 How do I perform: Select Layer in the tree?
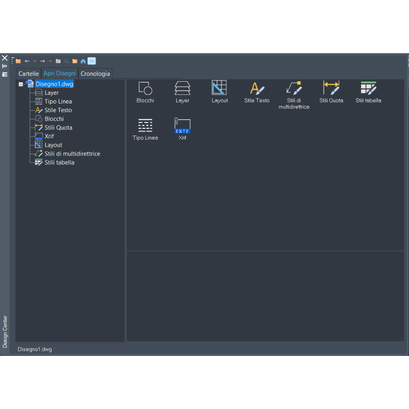click(52, 93)
